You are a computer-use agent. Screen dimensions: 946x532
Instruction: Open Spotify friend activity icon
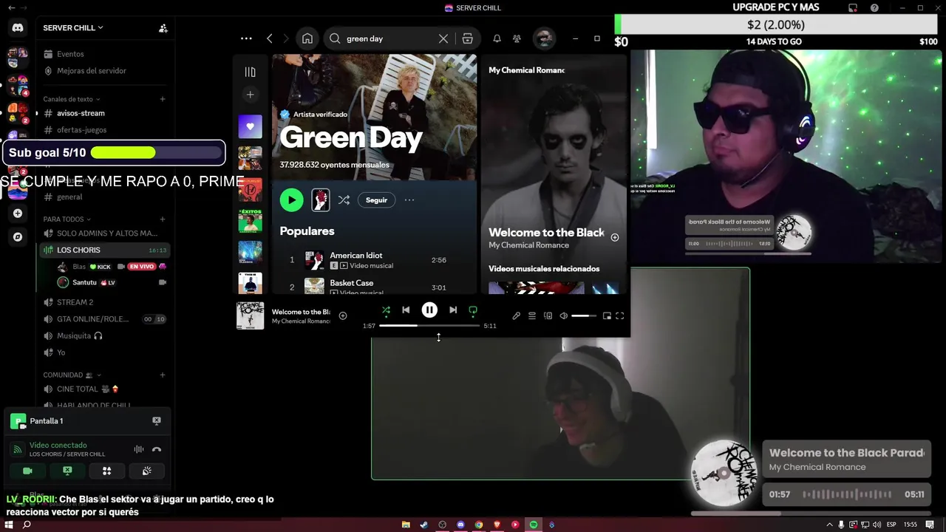point(517,38)
